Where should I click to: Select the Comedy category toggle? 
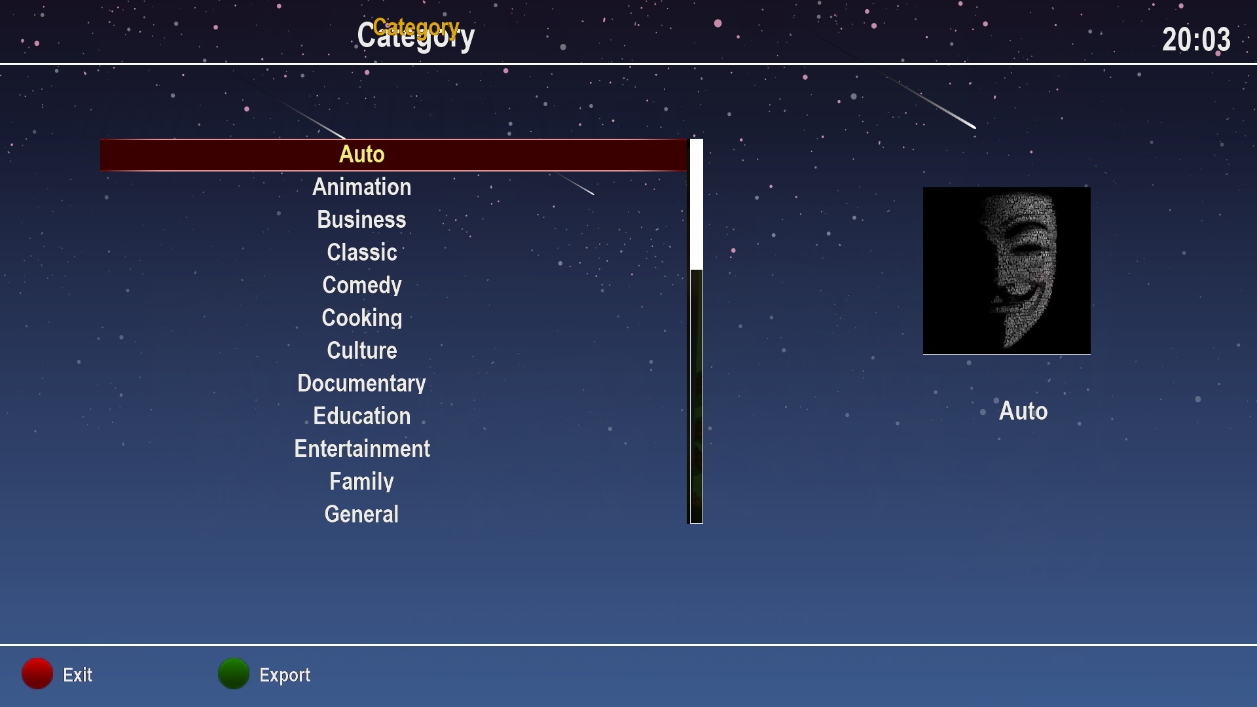tap(361, 285)
